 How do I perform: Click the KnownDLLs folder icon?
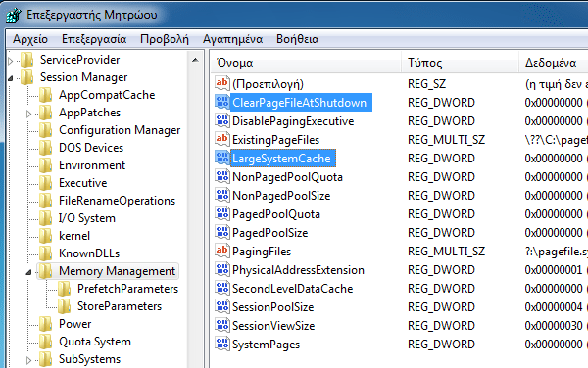click(46, 253)
